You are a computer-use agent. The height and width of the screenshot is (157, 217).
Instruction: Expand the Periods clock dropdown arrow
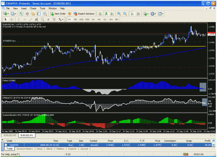(x=155, y=14)
